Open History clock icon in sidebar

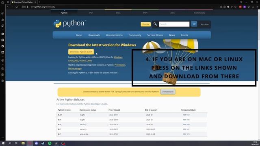[3, 69]
